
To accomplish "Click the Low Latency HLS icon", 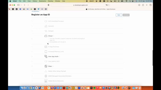I will 46,61.
